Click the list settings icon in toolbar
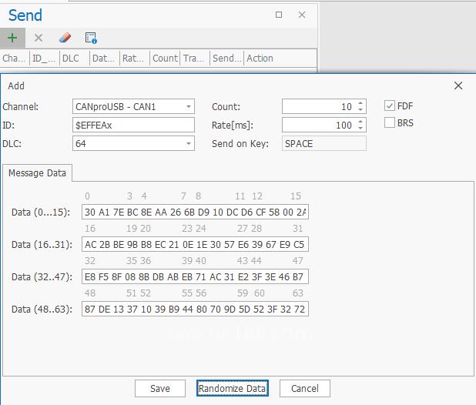Screen dimensions: 476x405 [x=91, y=38]
